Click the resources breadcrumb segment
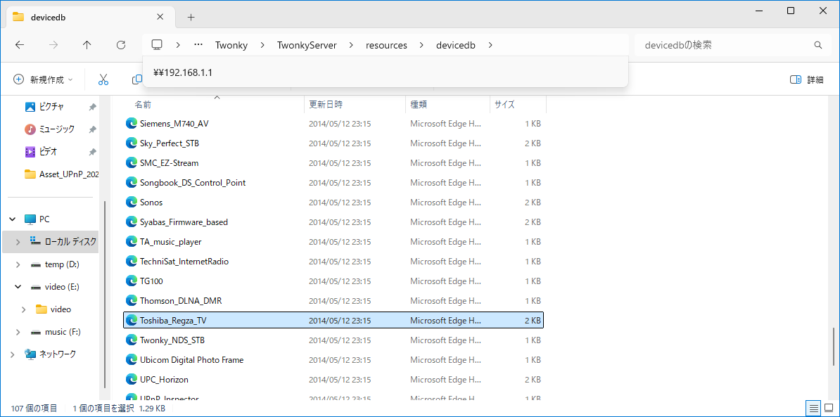This screenshot has width=840, height=417. tap(386, 46)
